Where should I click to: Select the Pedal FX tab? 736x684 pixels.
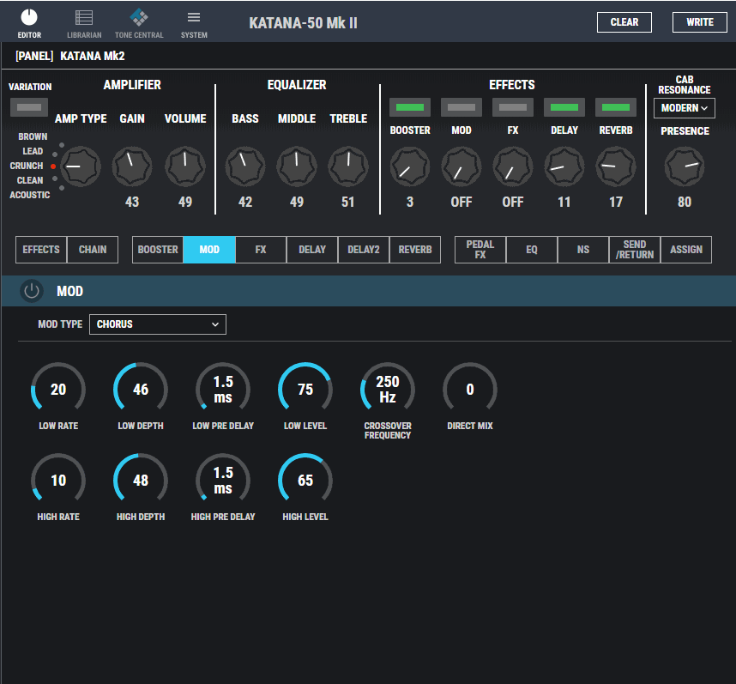tap(480, 250)
